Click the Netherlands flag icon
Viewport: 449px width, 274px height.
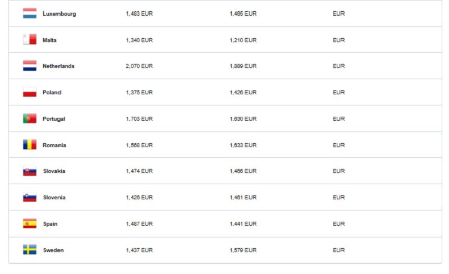coord(30,66)
